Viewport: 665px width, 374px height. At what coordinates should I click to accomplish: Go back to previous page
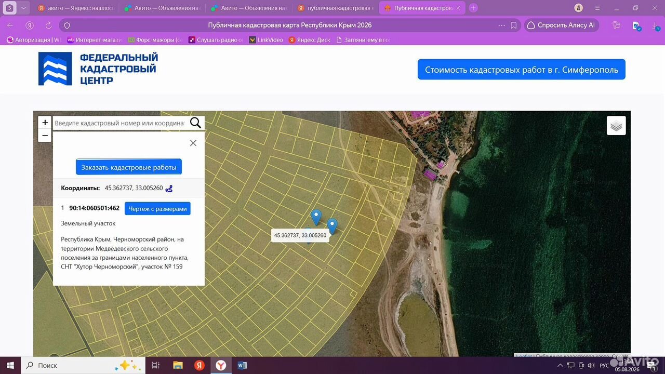tap(10, 25)
